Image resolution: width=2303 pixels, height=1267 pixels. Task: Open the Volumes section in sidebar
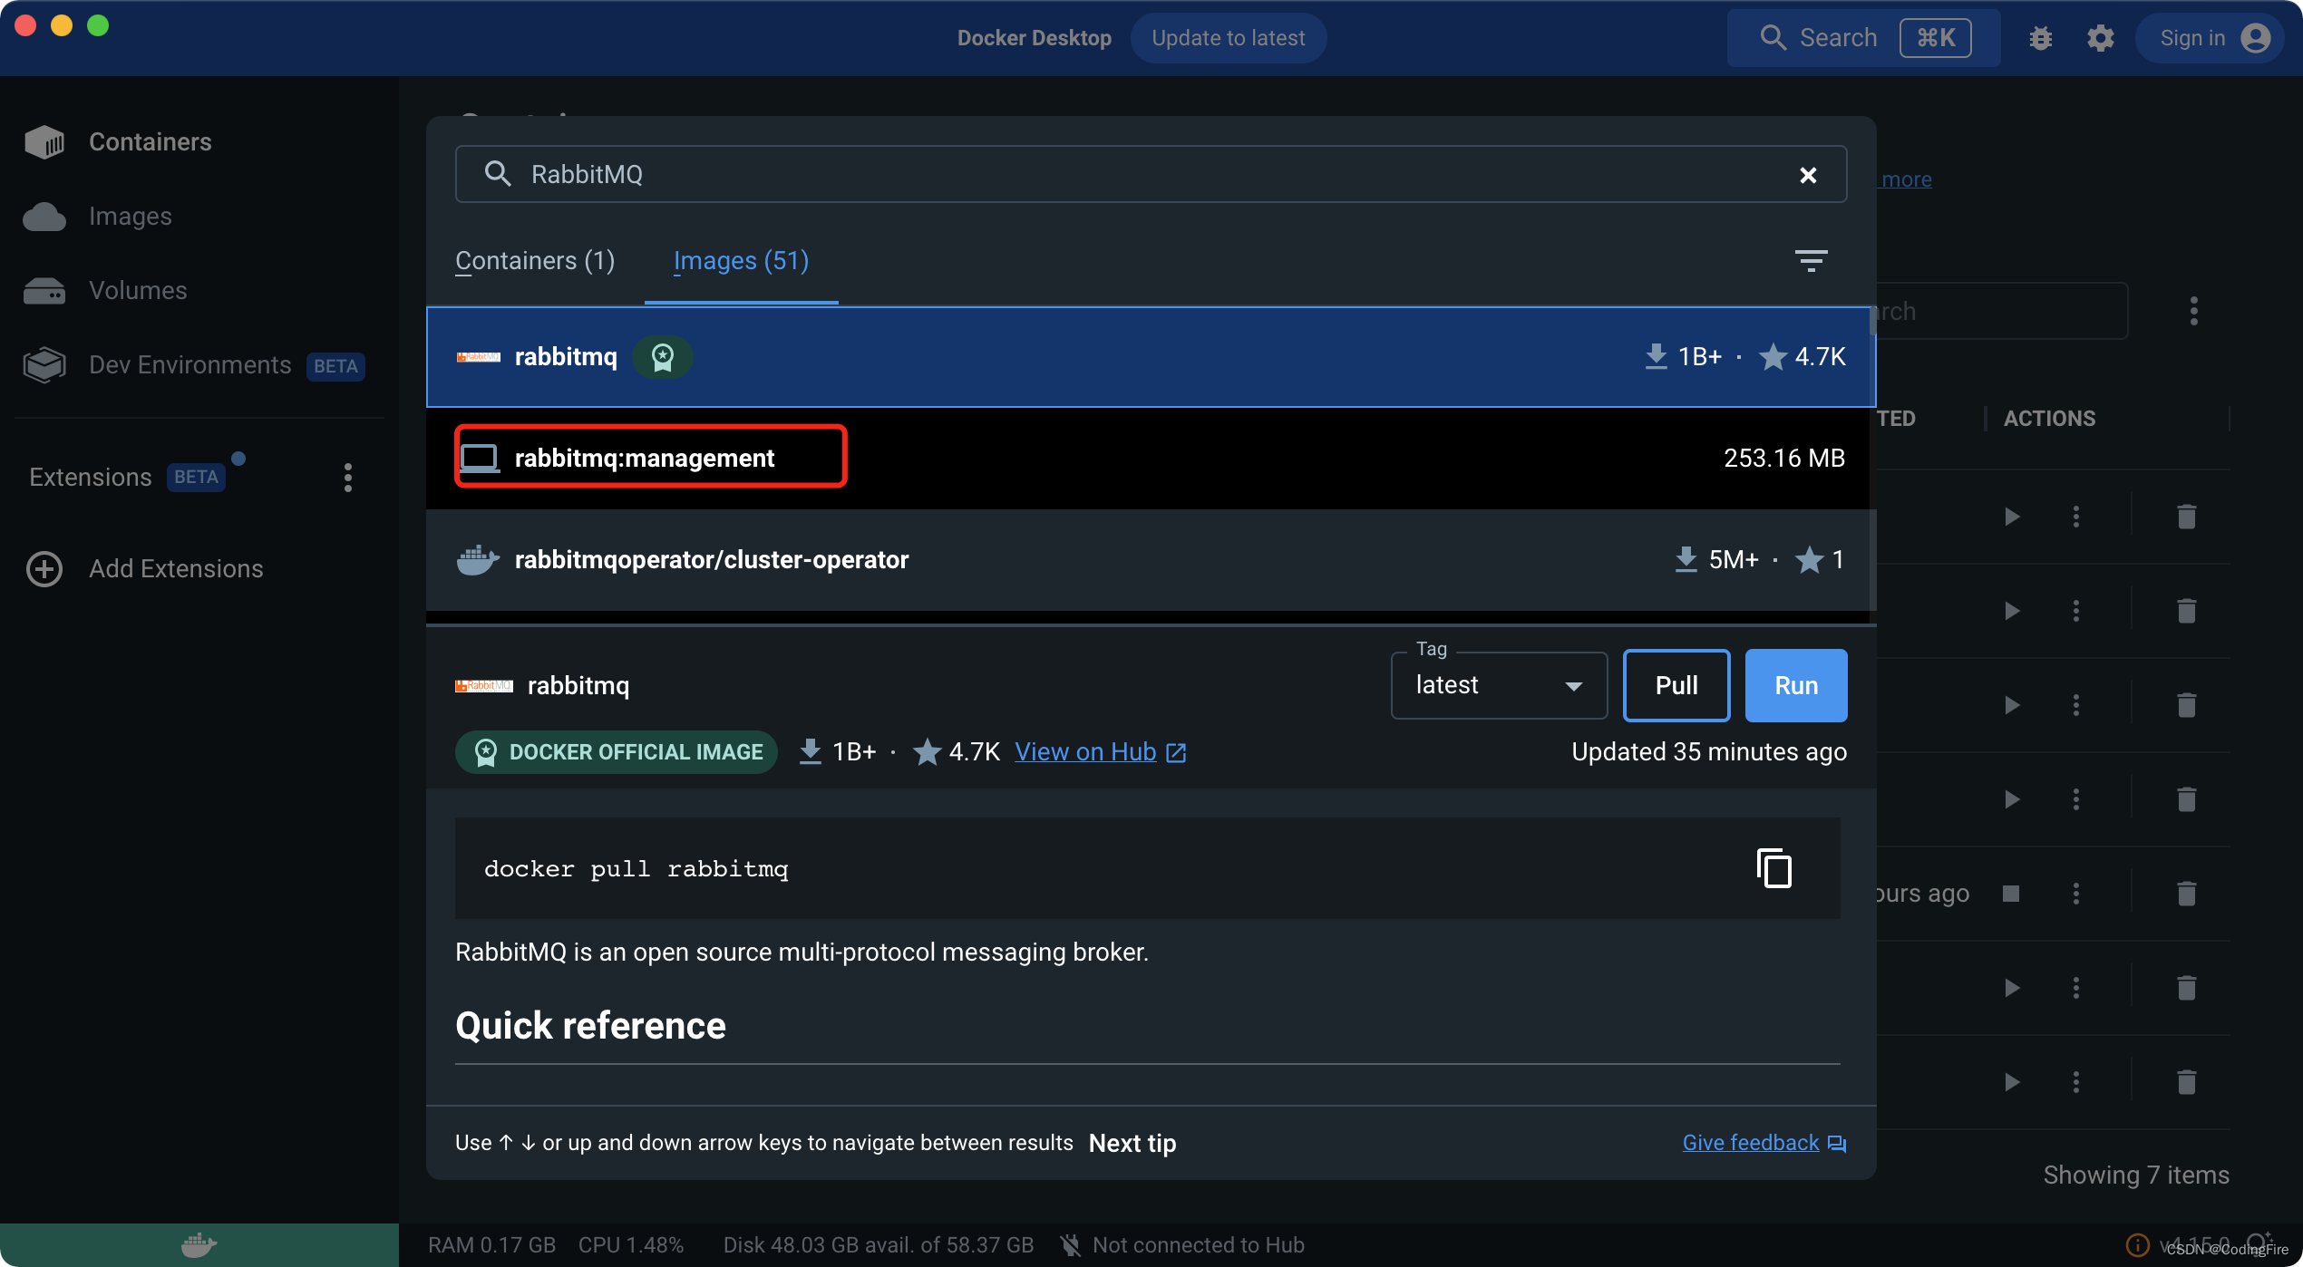[105, 290]
